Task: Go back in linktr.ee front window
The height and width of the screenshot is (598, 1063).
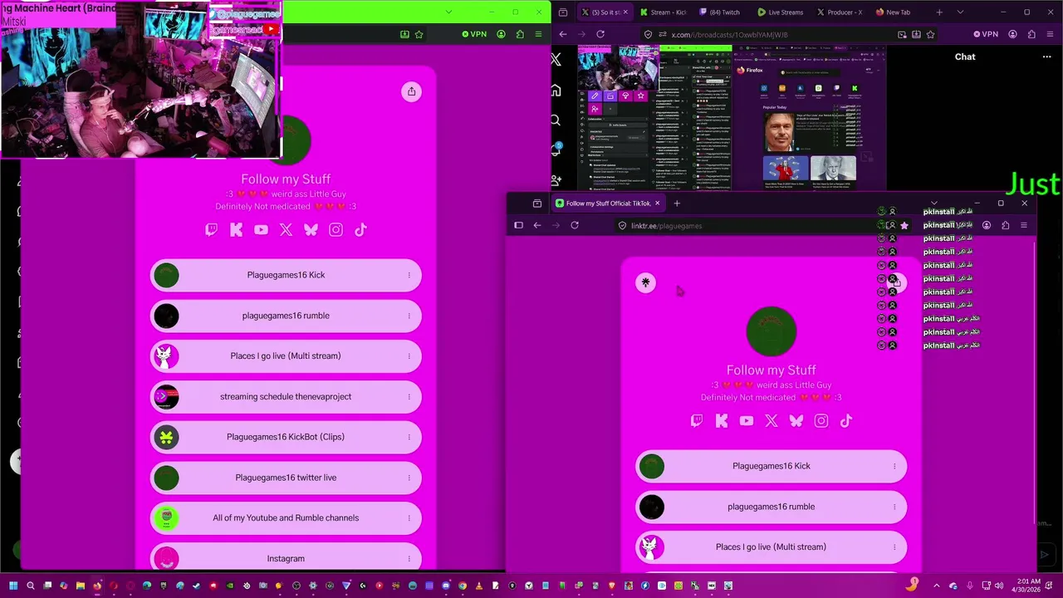Action: [x=537, y=225]
